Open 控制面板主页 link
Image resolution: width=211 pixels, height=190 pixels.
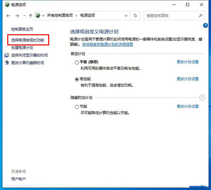point(22,29)
